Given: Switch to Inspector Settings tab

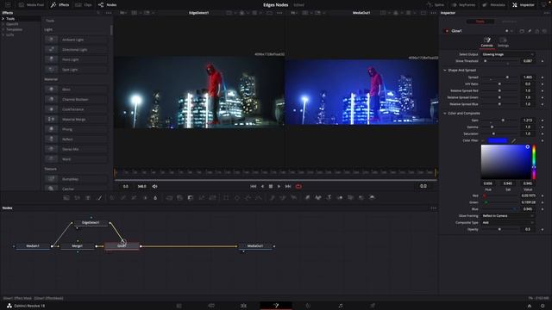Looking at the screenshot, I should click(x=503, y=42).
